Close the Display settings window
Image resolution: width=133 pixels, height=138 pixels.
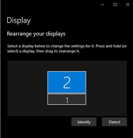[128, 4]
